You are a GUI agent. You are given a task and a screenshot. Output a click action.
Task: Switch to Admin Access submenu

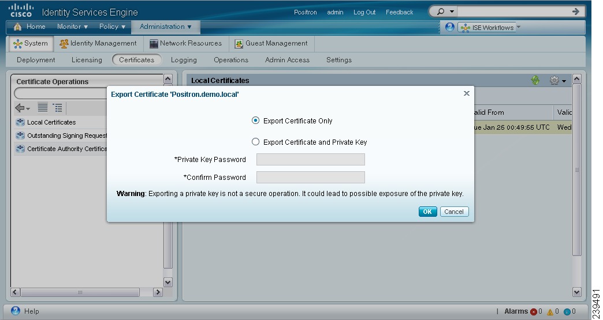287,60
